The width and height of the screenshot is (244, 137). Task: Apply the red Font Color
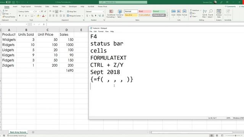(43, 16)
